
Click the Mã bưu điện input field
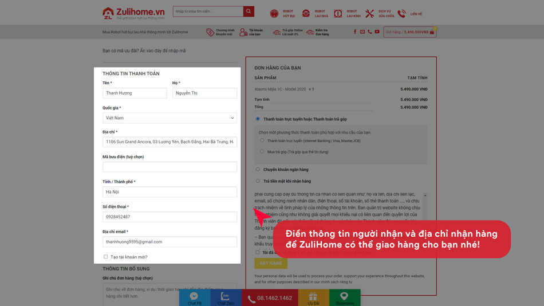click(169, 167)
